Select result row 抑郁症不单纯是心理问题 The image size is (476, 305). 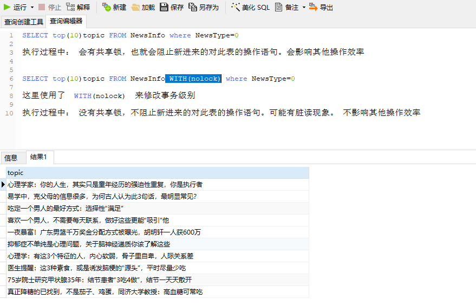(157, 244)
